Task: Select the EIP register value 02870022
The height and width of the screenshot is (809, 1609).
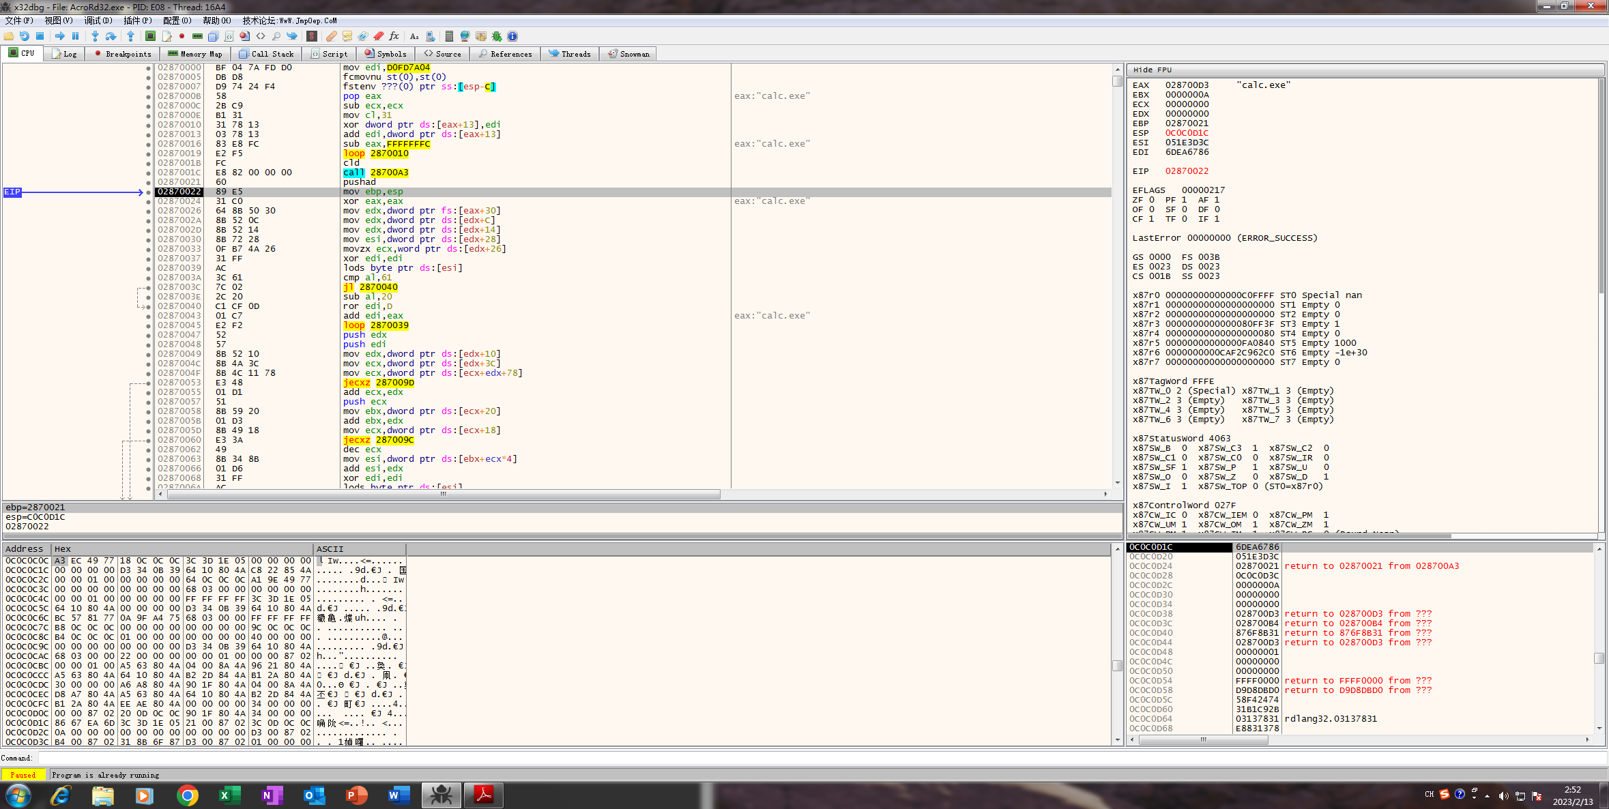Action: pos(1187,171)
